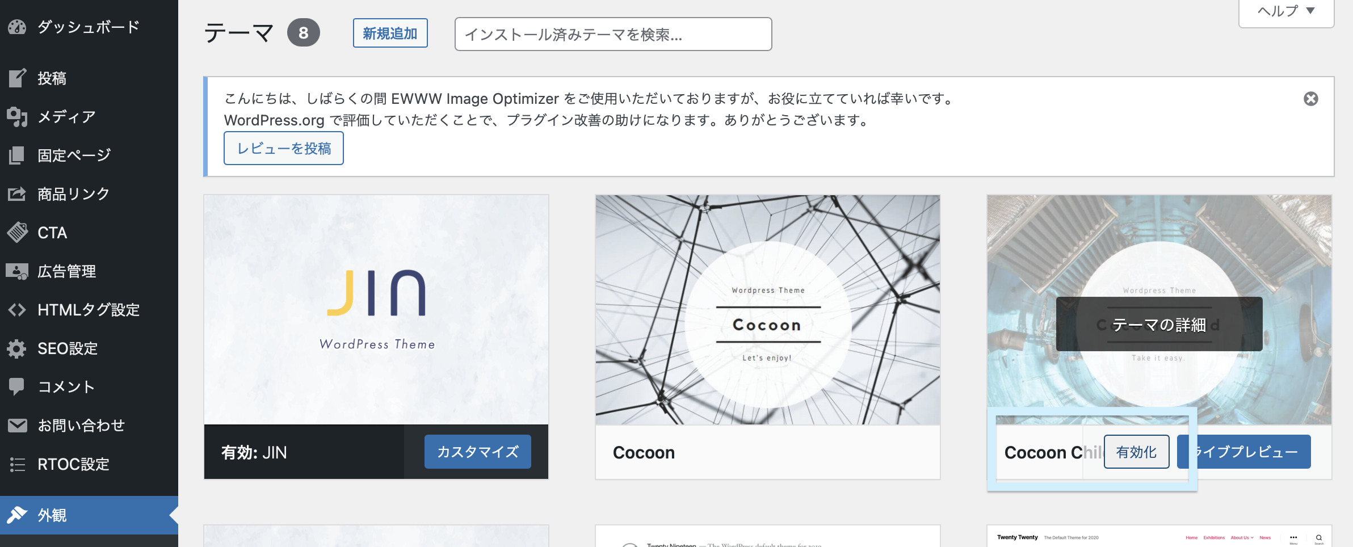
Task: Open RTOC設定 menu item
Action: [x=73, y=464]
